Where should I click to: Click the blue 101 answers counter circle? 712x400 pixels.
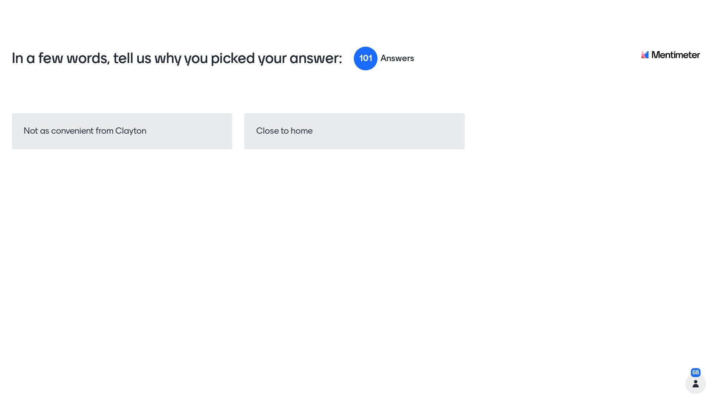point(365,59)
